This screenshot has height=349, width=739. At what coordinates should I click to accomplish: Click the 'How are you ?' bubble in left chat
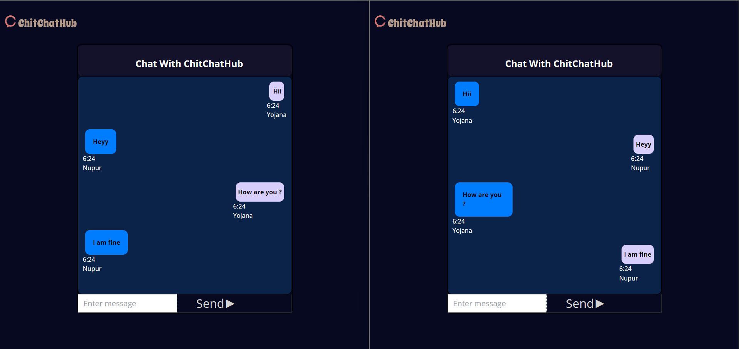tap(260, 192)
